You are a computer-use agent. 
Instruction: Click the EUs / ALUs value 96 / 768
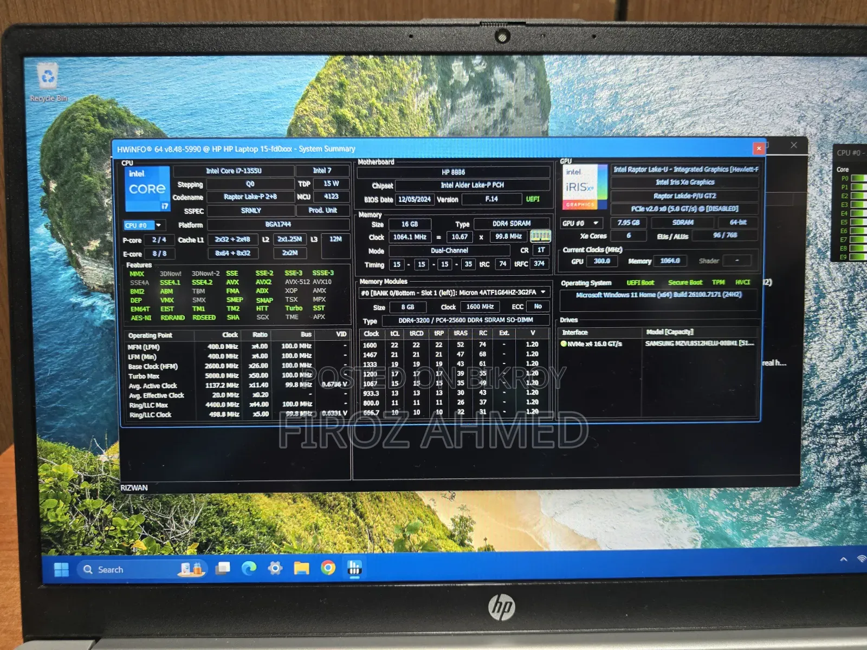point(725,235)
